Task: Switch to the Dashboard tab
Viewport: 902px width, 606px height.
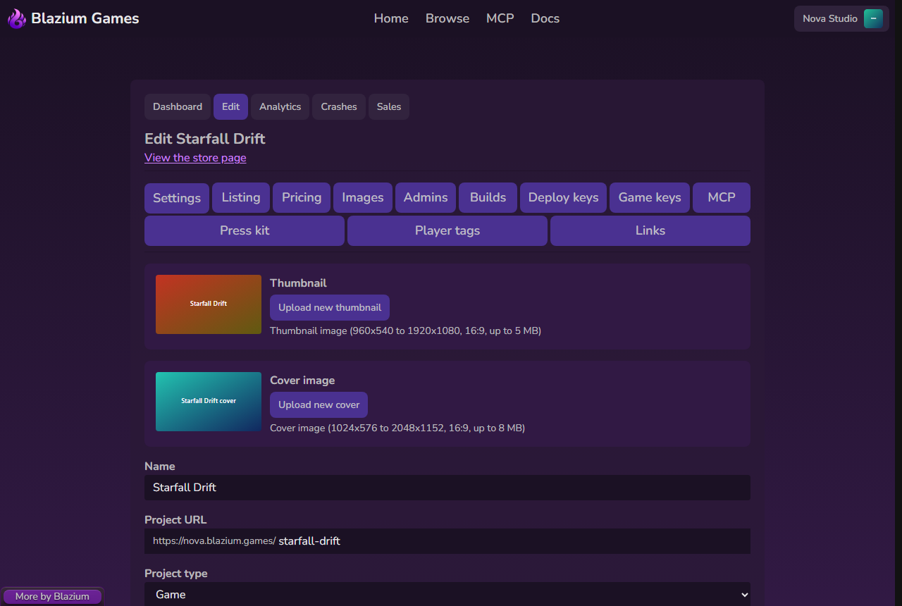Action: coord(178,106)
